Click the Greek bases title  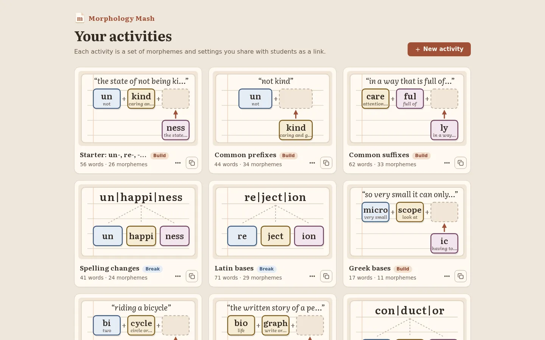[370, 268]
